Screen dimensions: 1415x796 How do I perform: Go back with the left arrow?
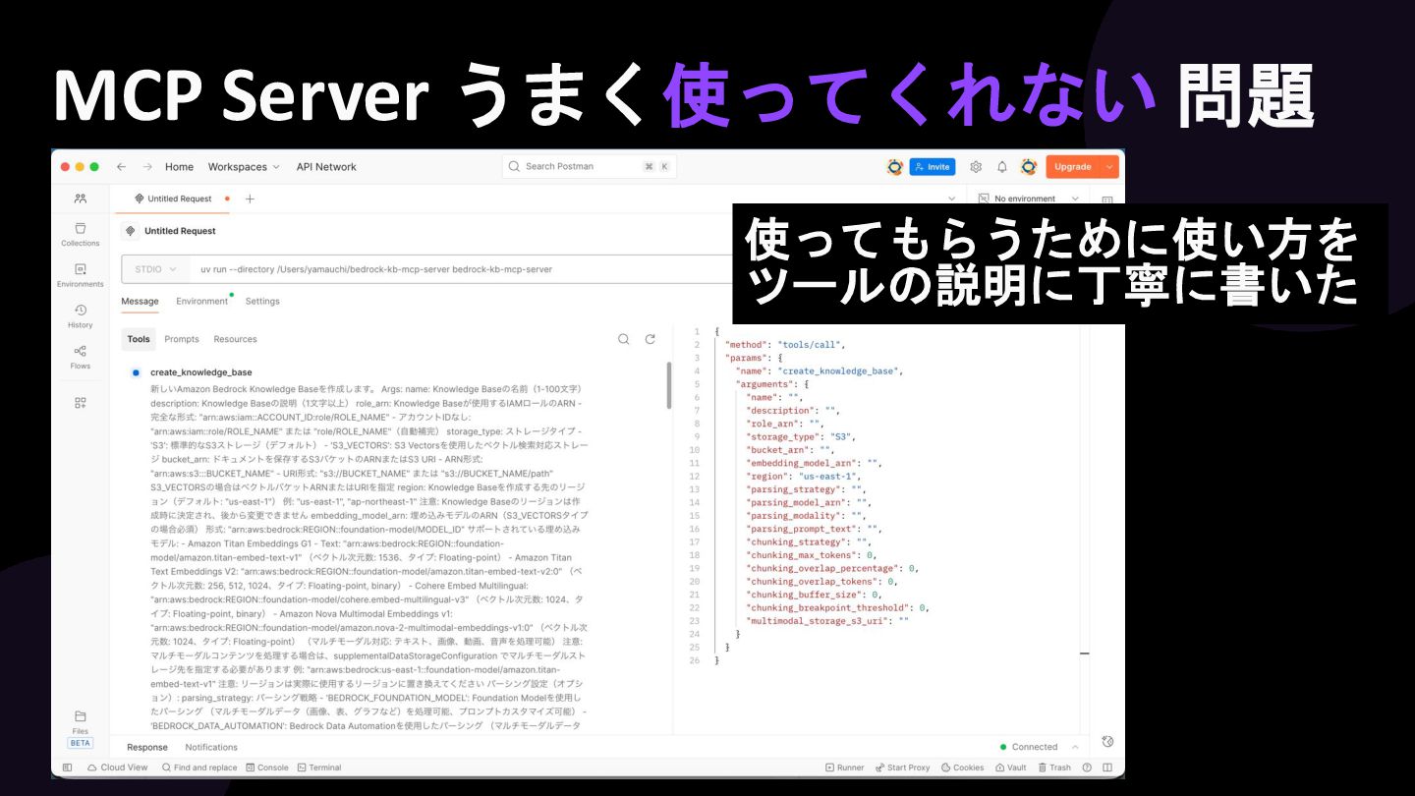tap(121, 167)
